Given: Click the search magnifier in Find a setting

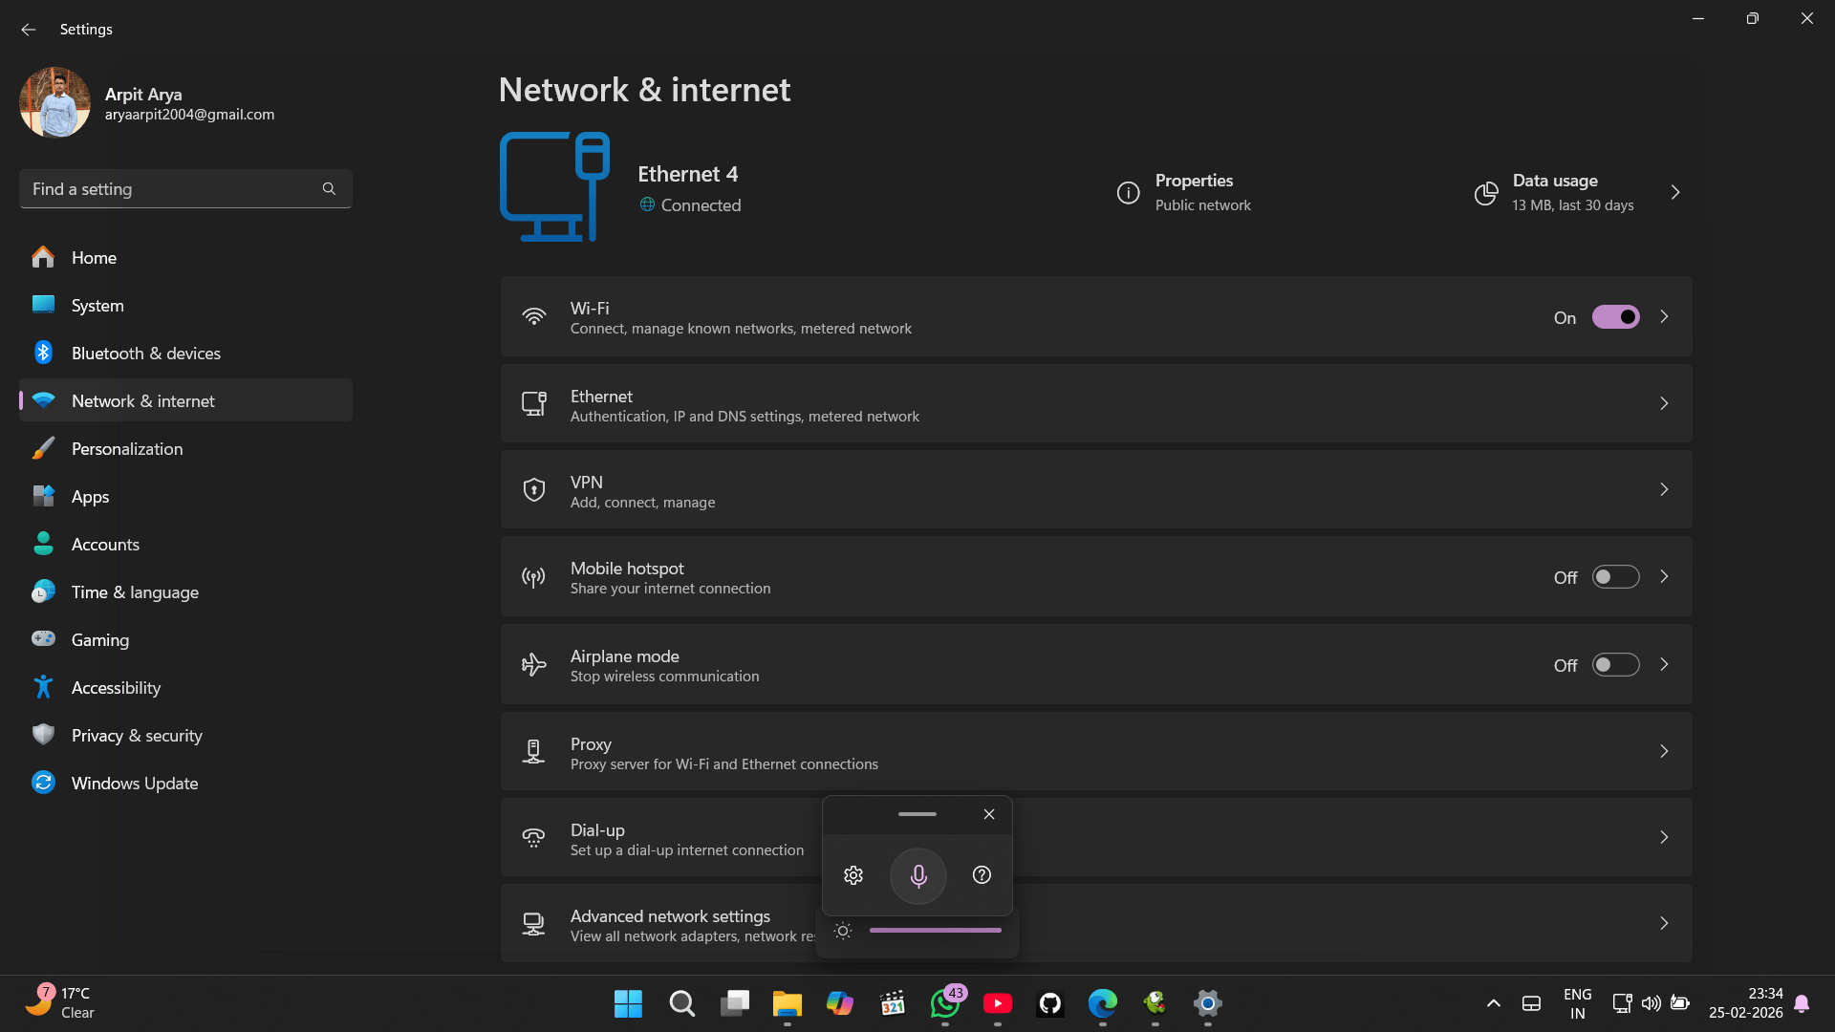Looking at the screenshot, I should pos(329,189).
